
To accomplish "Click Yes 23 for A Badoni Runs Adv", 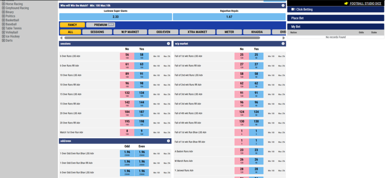I will point(256,151).
